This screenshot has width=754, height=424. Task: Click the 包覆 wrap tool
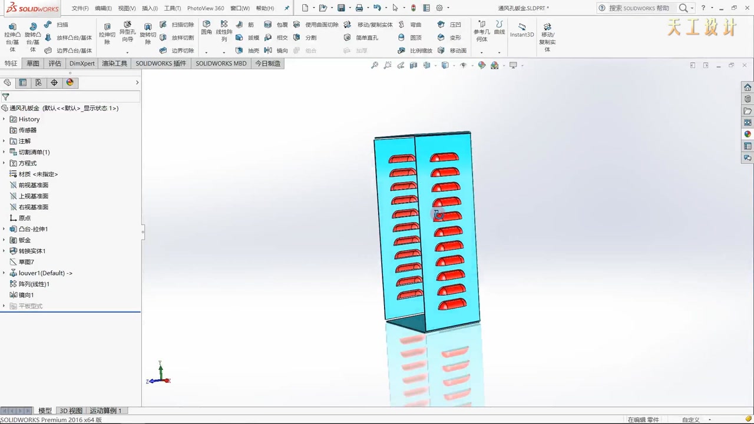tap(276, 25)
